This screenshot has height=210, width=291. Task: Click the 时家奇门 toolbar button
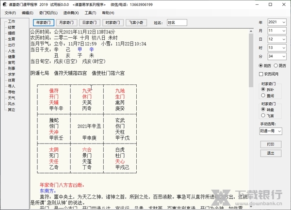[x=113, y=23]
